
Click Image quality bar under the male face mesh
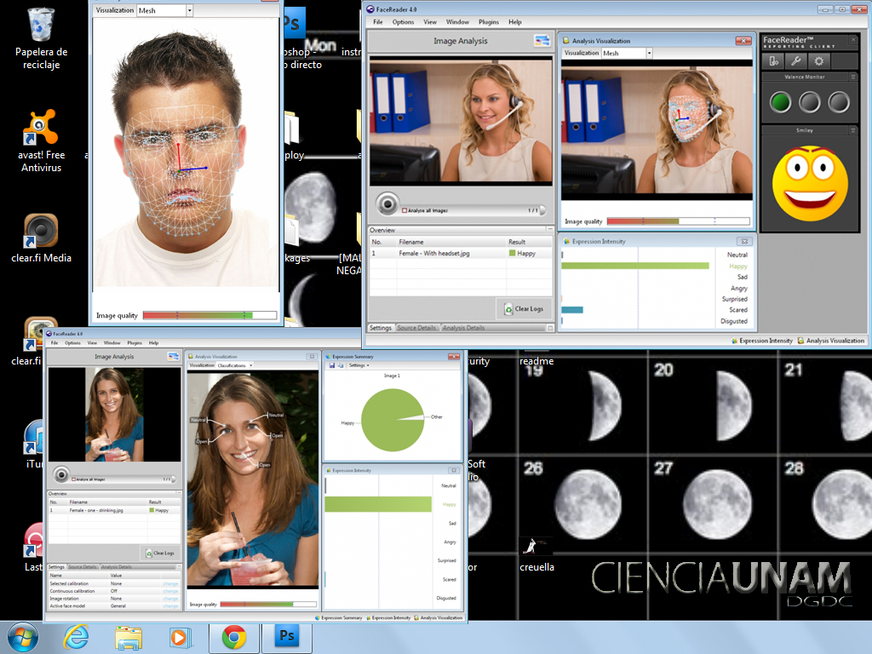(209, 315)
